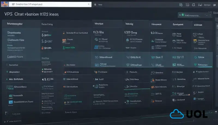
Task: Click the white address field in the top bar
Action: [50, 4]
